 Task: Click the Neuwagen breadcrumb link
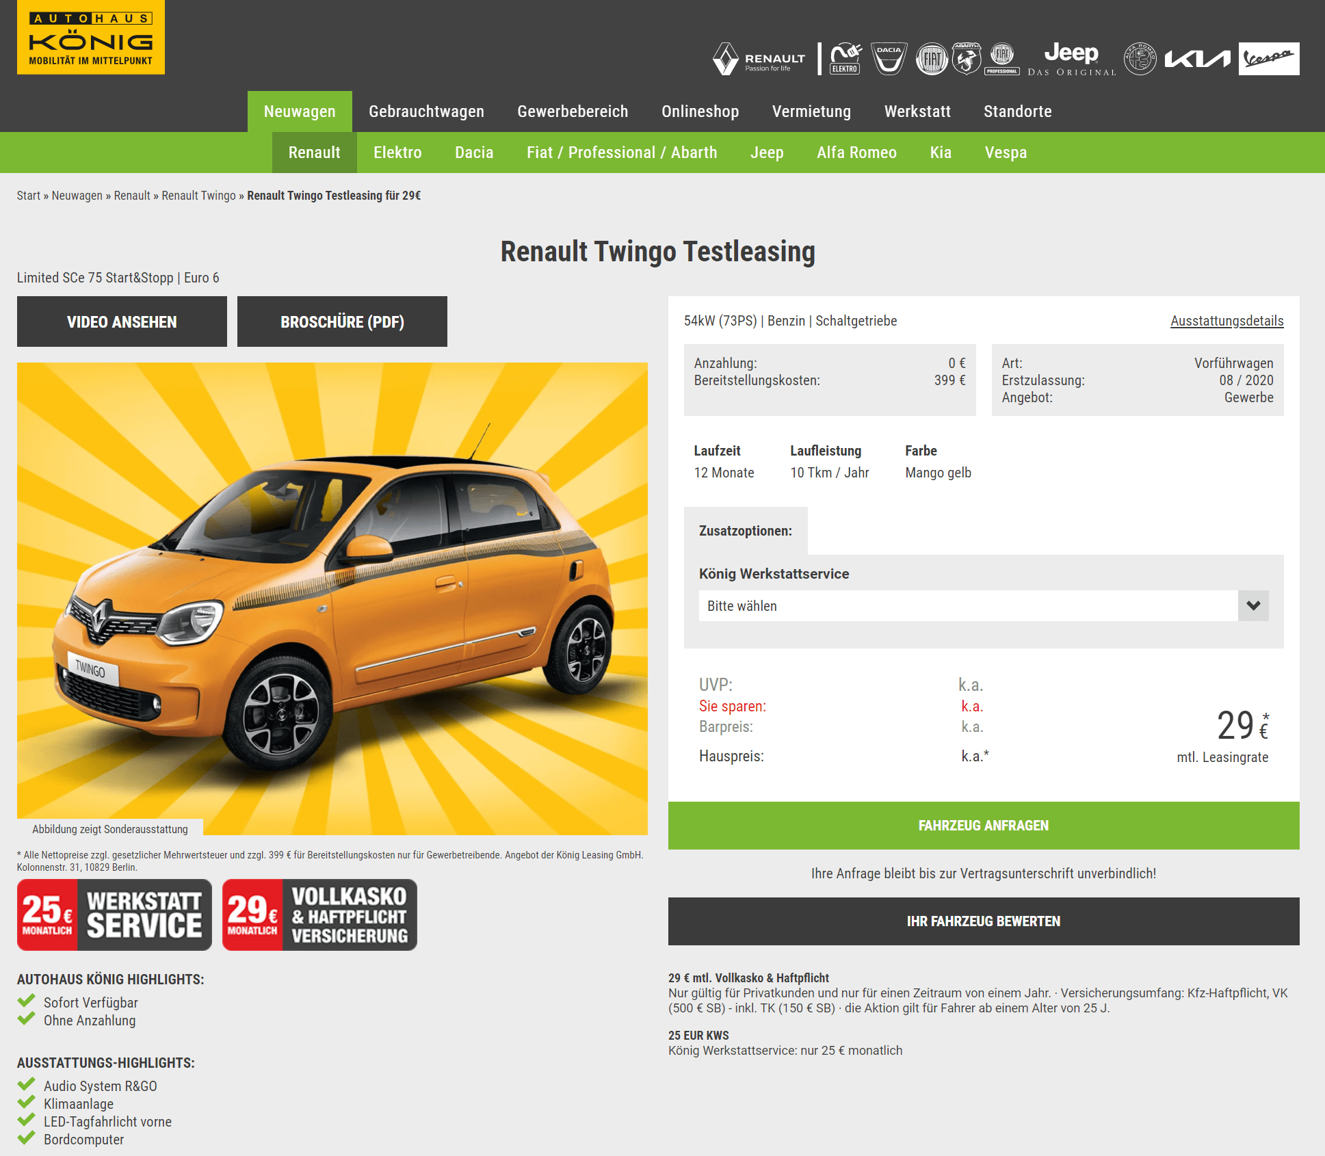[77, 196]
